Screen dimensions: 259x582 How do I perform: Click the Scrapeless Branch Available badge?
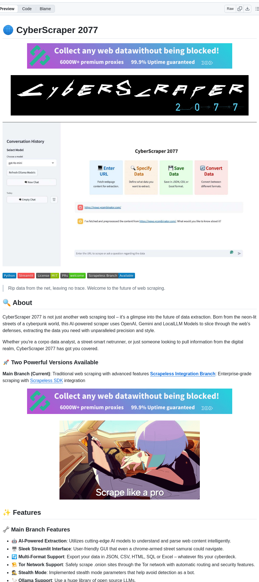[111, 276]
